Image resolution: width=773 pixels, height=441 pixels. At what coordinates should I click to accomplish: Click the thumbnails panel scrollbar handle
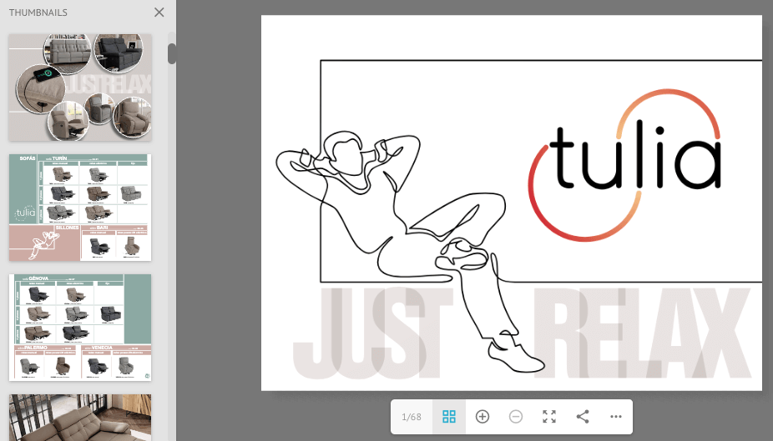[x=172, y=53]
